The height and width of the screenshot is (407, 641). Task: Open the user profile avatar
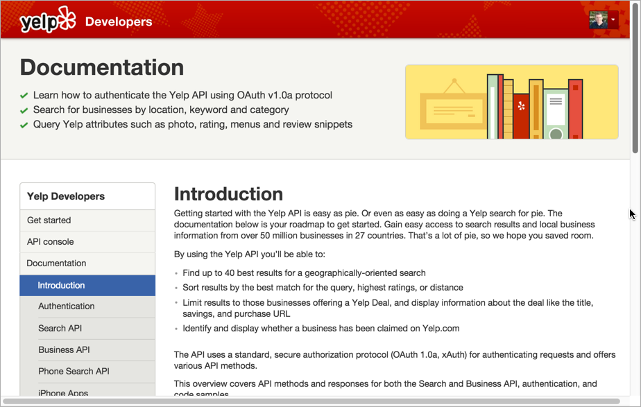[598, 19]
